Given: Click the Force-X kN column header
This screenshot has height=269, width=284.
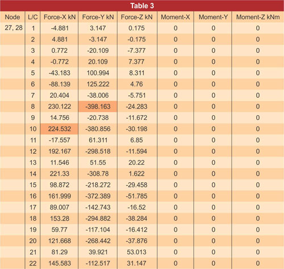Looking at the screenshot, I should (60, 17).
